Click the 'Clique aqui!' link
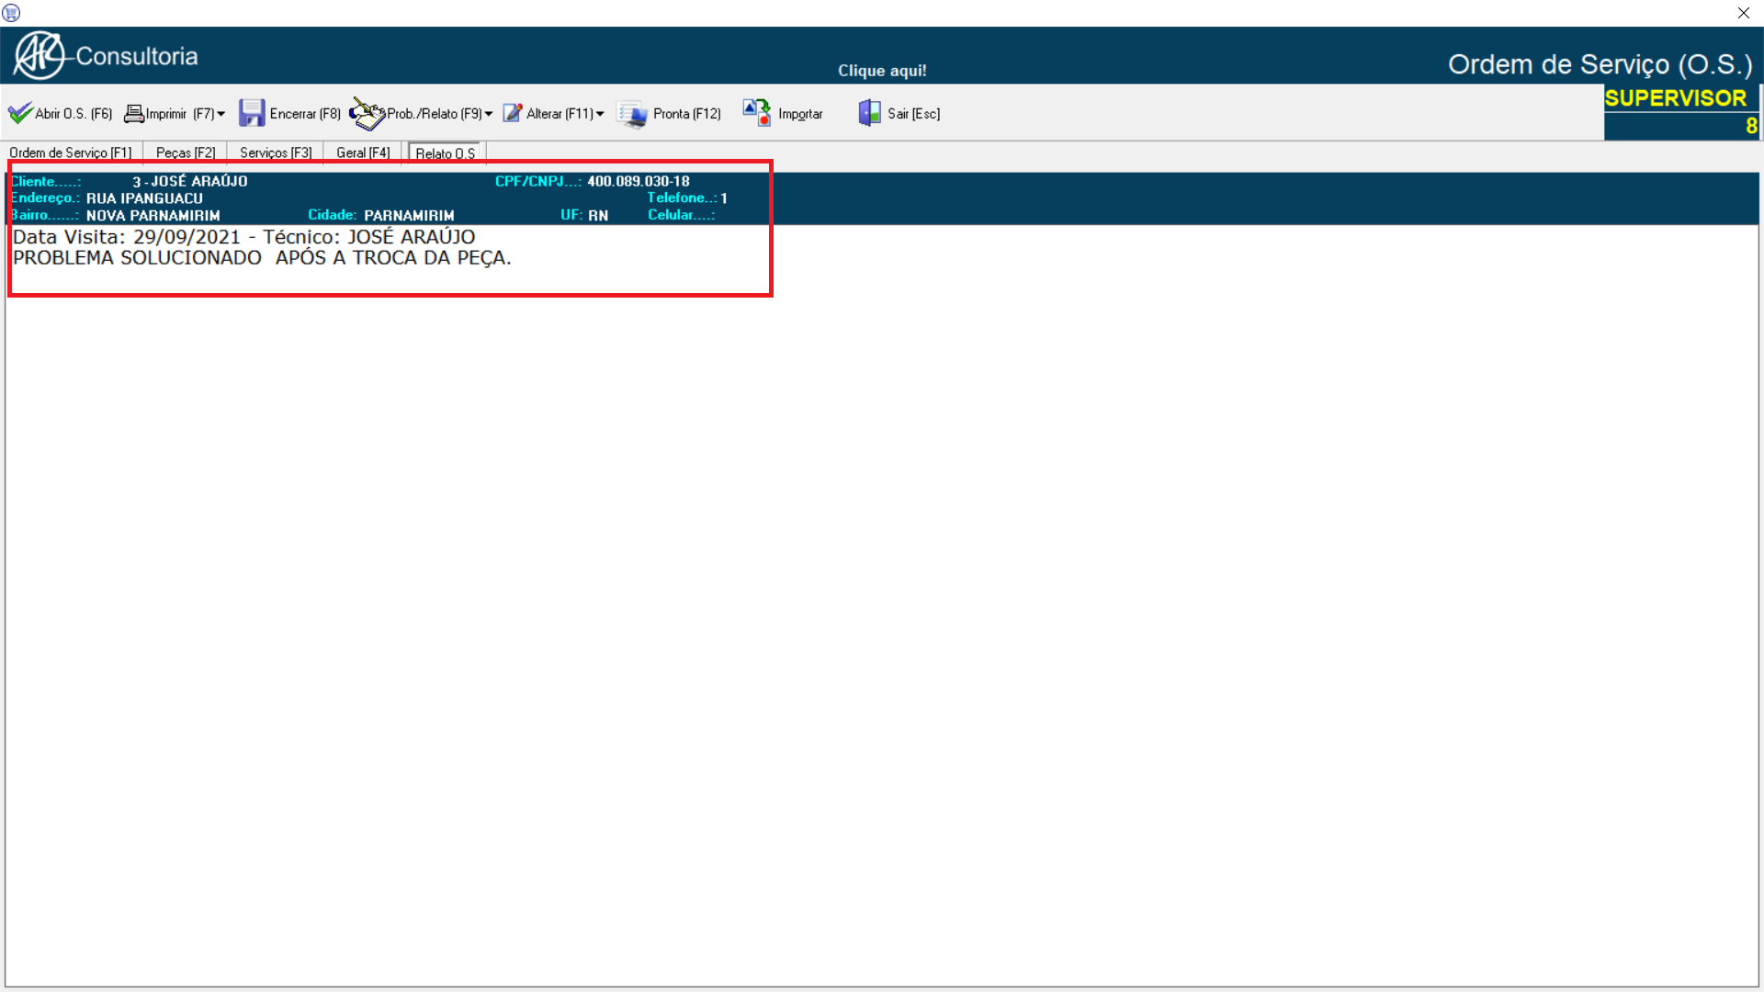 pyautogui.click(x=882, y=71)
